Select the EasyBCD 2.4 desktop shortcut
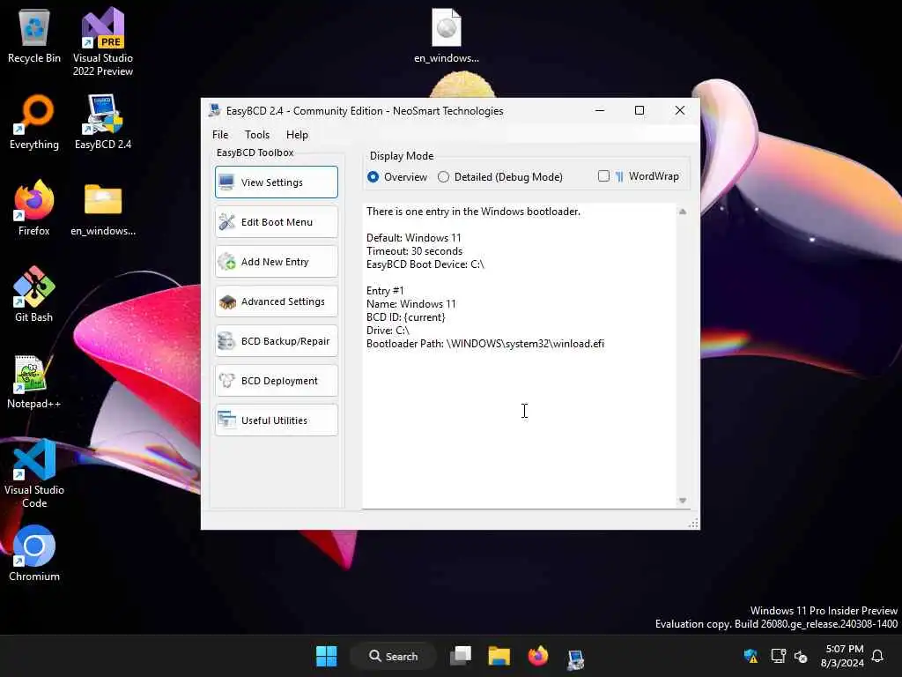 103,123
